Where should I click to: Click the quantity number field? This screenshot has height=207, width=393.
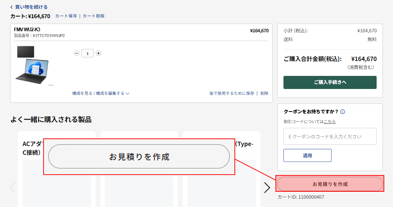click(87, 53)
